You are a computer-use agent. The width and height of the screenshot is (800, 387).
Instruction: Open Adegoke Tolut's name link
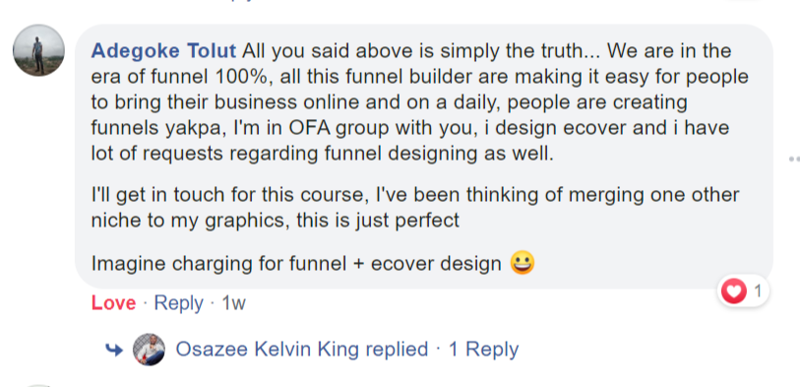[163, 50]
